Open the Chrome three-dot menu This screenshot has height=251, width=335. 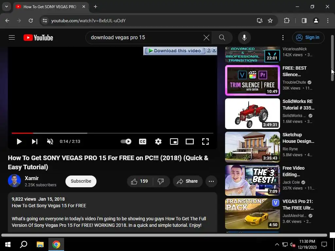pyautogui.click(x=328, y=21)
